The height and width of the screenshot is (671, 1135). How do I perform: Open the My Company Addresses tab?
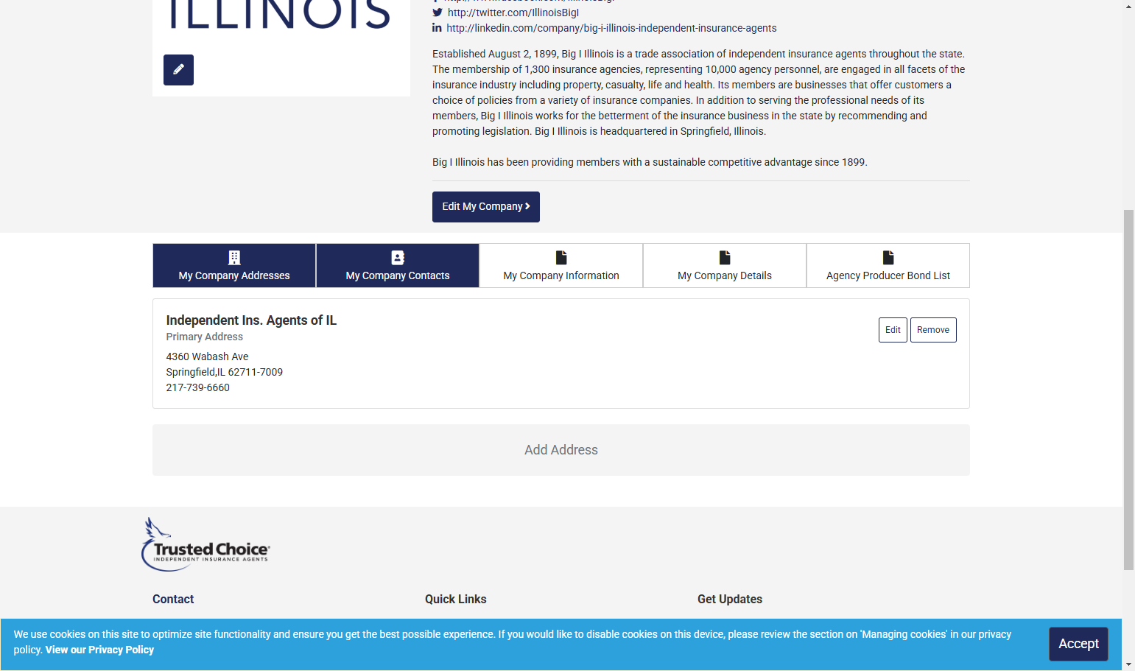click(234, 265)
